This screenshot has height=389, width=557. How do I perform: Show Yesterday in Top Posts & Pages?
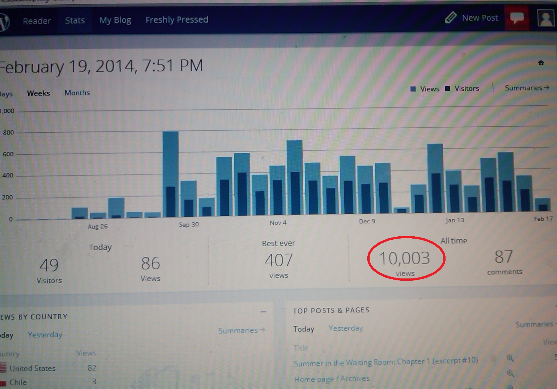pos(346,328)
